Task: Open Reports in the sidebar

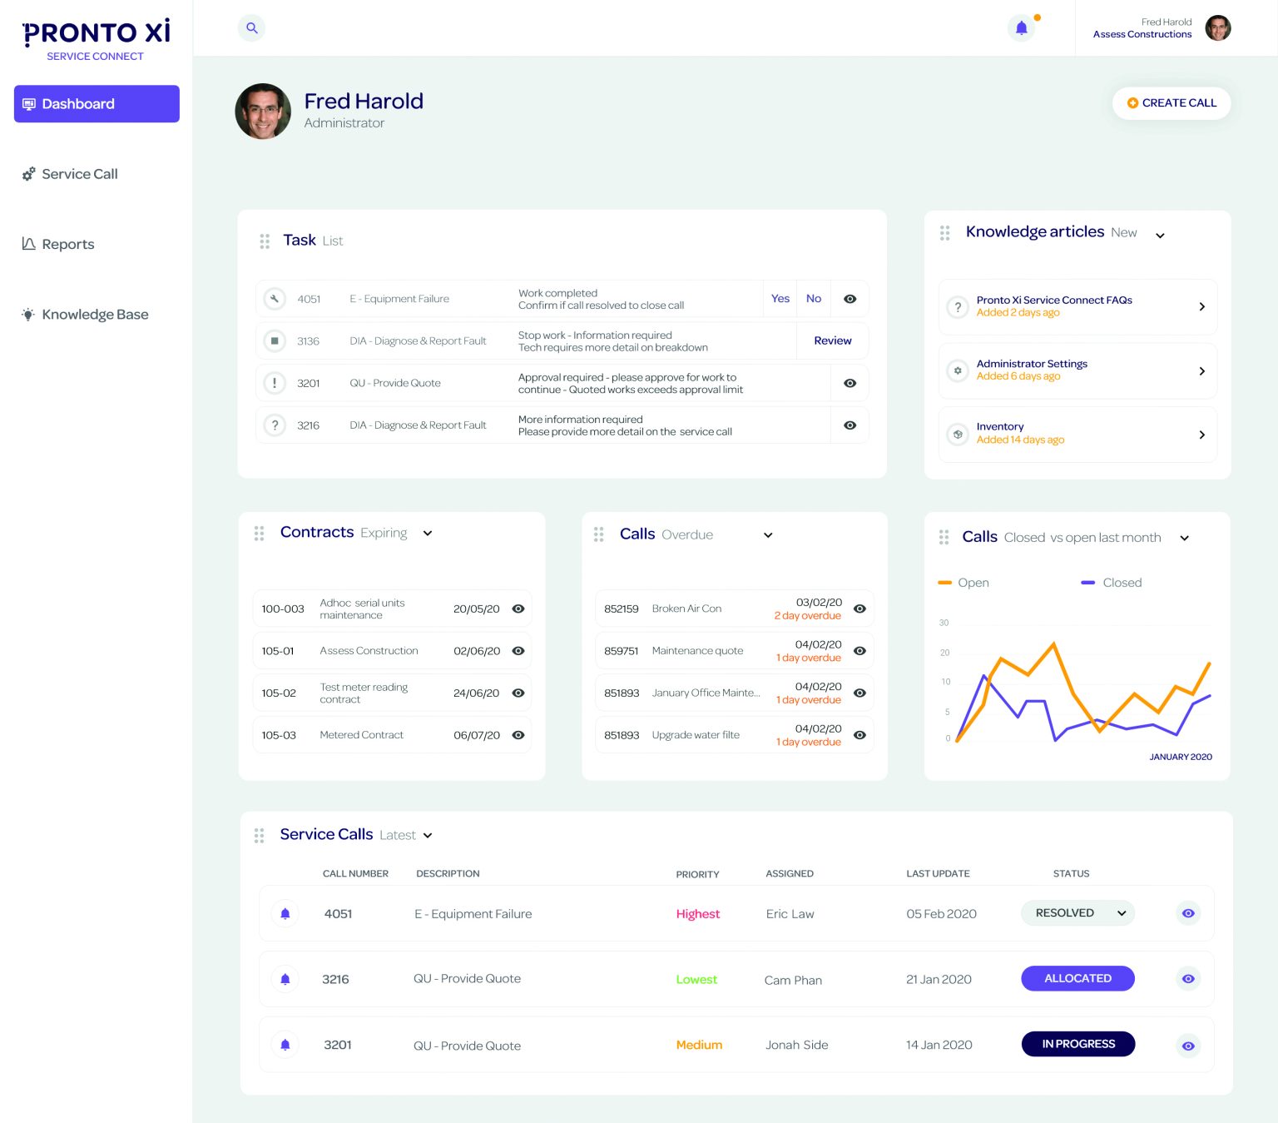Action: click(67, 245)
